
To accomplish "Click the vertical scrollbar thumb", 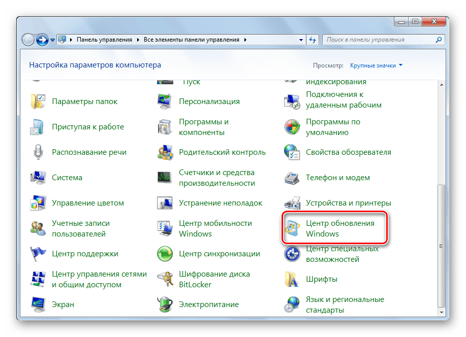I will coord(441,246).
